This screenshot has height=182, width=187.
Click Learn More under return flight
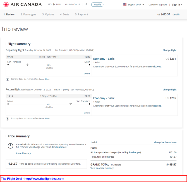(x=44, y=118)
